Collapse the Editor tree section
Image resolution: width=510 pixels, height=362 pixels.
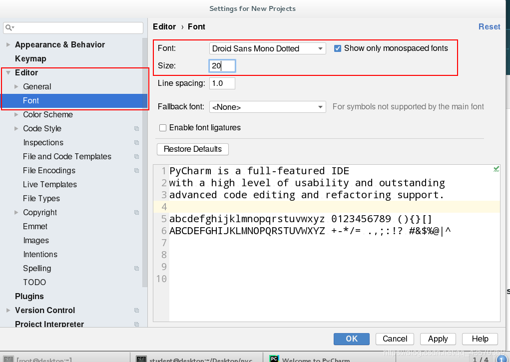click(x=8, y=72)
